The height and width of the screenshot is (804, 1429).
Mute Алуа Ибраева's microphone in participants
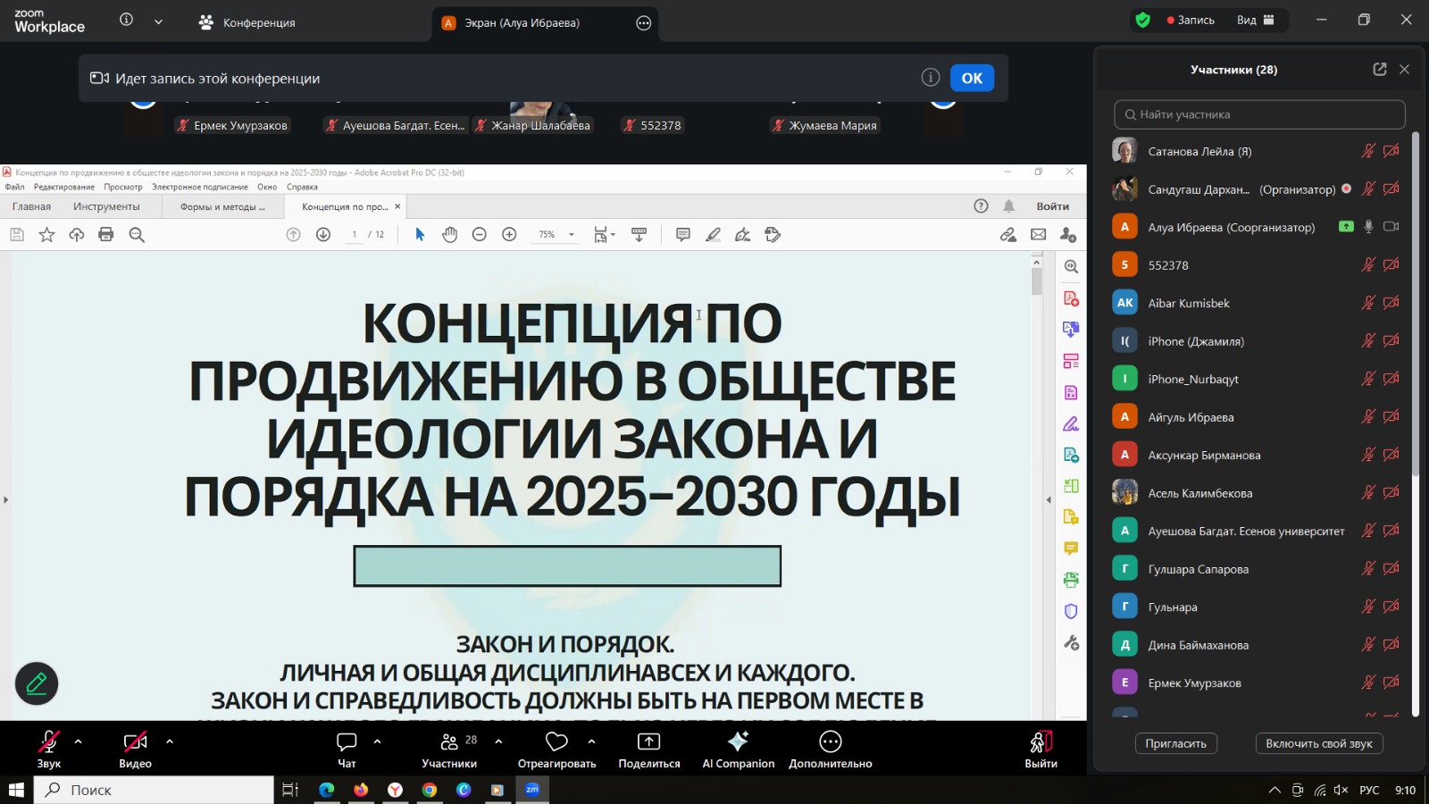tap(1369, 226)
